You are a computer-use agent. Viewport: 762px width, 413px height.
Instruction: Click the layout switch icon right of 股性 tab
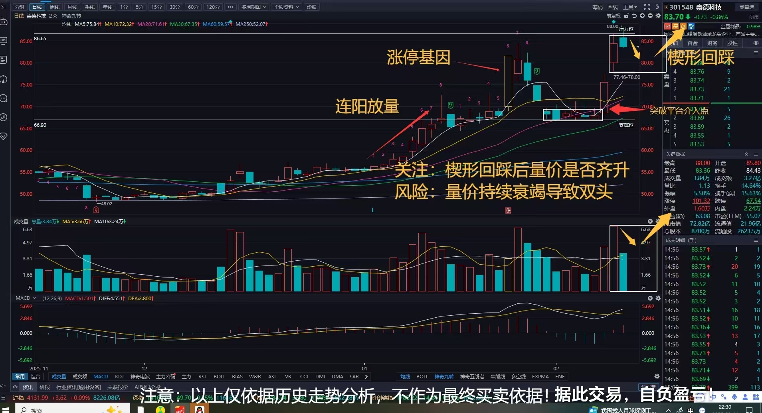756,43
